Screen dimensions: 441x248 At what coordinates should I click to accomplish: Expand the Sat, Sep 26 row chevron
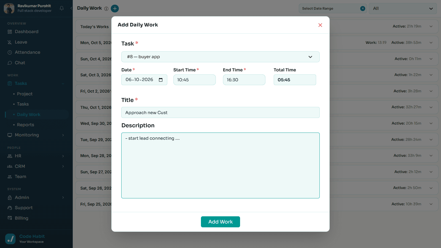pyautogui.click(x=431, y=188)
